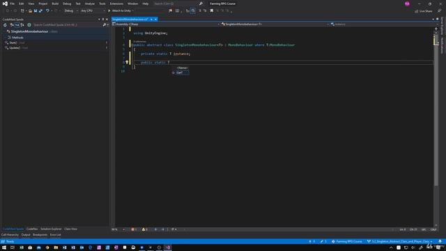This screenshot has height=251, width=446.
Task: Open the View menu
Action: tap(31, 3)
